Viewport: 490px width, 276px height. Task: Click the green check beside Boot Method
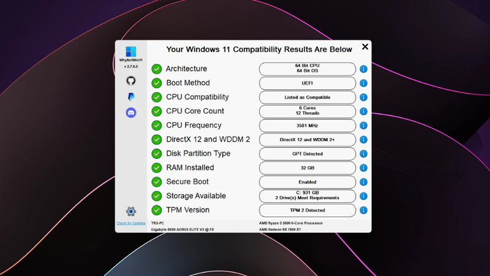(x=157, y=83)
